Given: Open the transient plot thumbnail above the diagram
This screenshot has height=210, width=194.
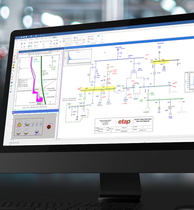Looking at the screenshot, I should click(78, 57).
